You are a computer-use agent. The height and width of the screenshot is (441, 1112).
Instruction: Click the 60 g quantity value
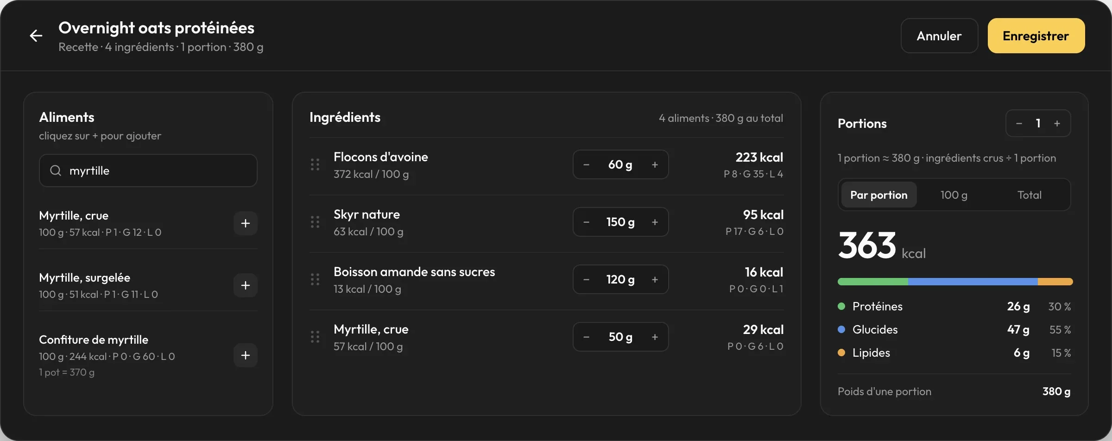coord(620,164)
